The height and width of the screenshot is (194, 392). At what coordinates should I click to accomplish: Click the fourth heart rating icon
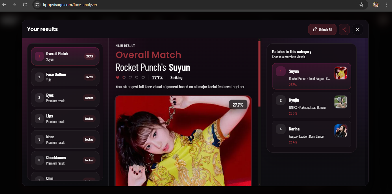[137, 78]
